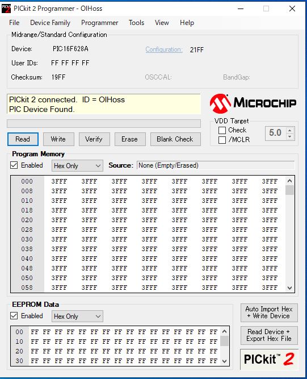
Task: Click first FF cell in EEPROM row 00
Action: tap(35, 332)
